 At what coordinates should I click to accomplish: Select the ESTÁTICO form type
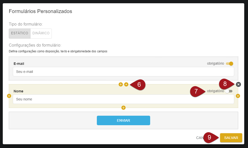pyautogui.click(x=20, y=33)
